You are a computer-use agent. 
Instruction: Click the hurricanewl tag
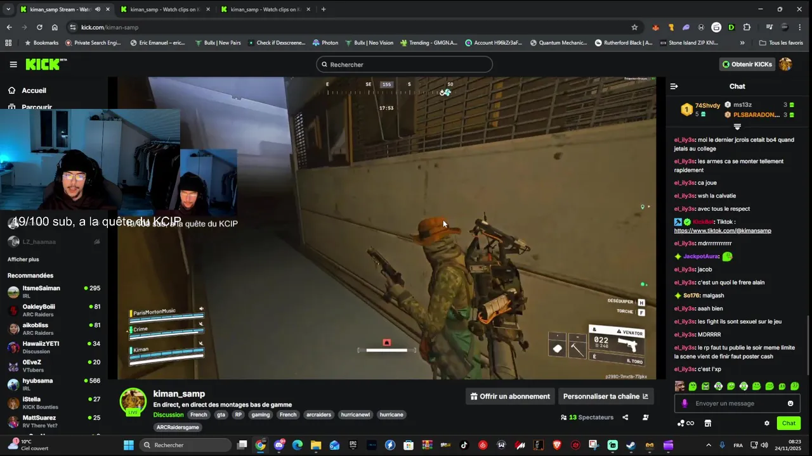pos(355,415)
